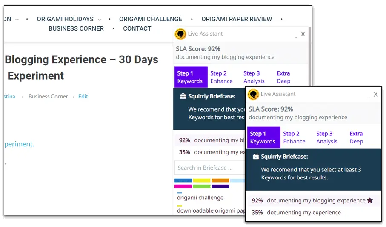Click the author link ending in 'stina'
386x227 pixels.
click(x=10, y=96)
